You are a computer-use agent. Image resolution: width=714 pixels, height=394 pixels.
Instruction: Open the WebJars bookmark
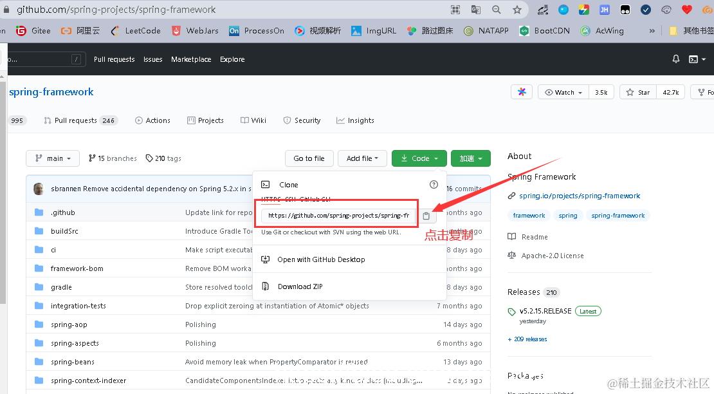[x=195, y=30]
